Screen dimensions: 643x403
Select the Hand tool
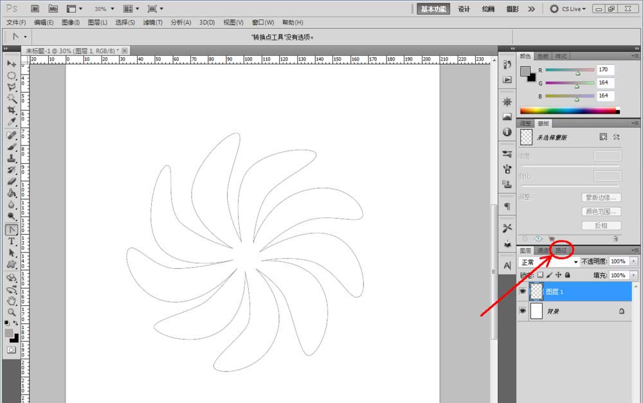click(x=12, y=301)
